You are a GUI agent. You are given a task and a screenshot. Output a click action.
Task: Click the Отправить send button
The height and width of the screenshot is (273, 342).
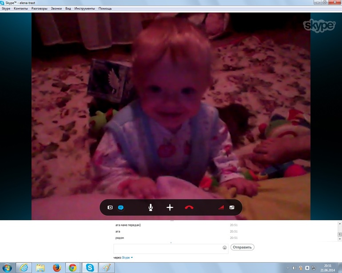pyautogui.click(x=243, y=247)
